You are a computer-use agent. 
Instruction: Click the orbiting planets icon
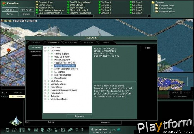click(57, 130)
